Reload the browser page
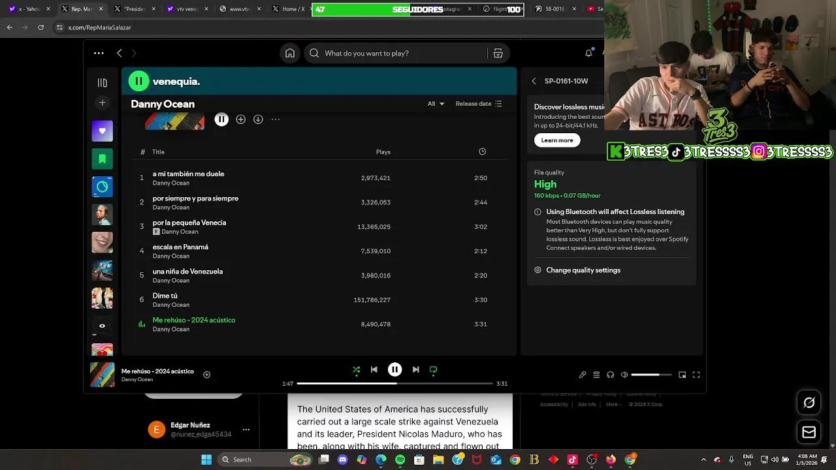The height and width of the screenshot is (470, 836). pyautogui.click(x=40, y=27)
